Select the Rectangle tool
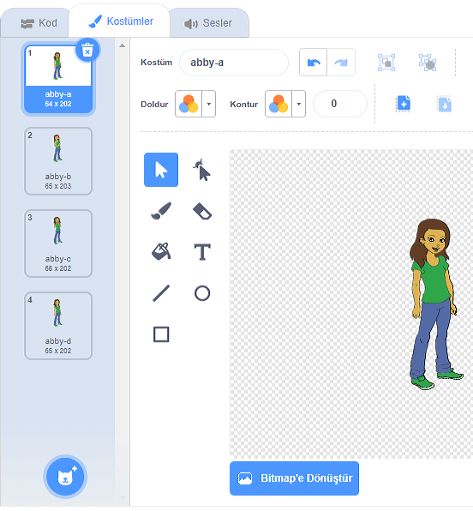 click(161, 334)
